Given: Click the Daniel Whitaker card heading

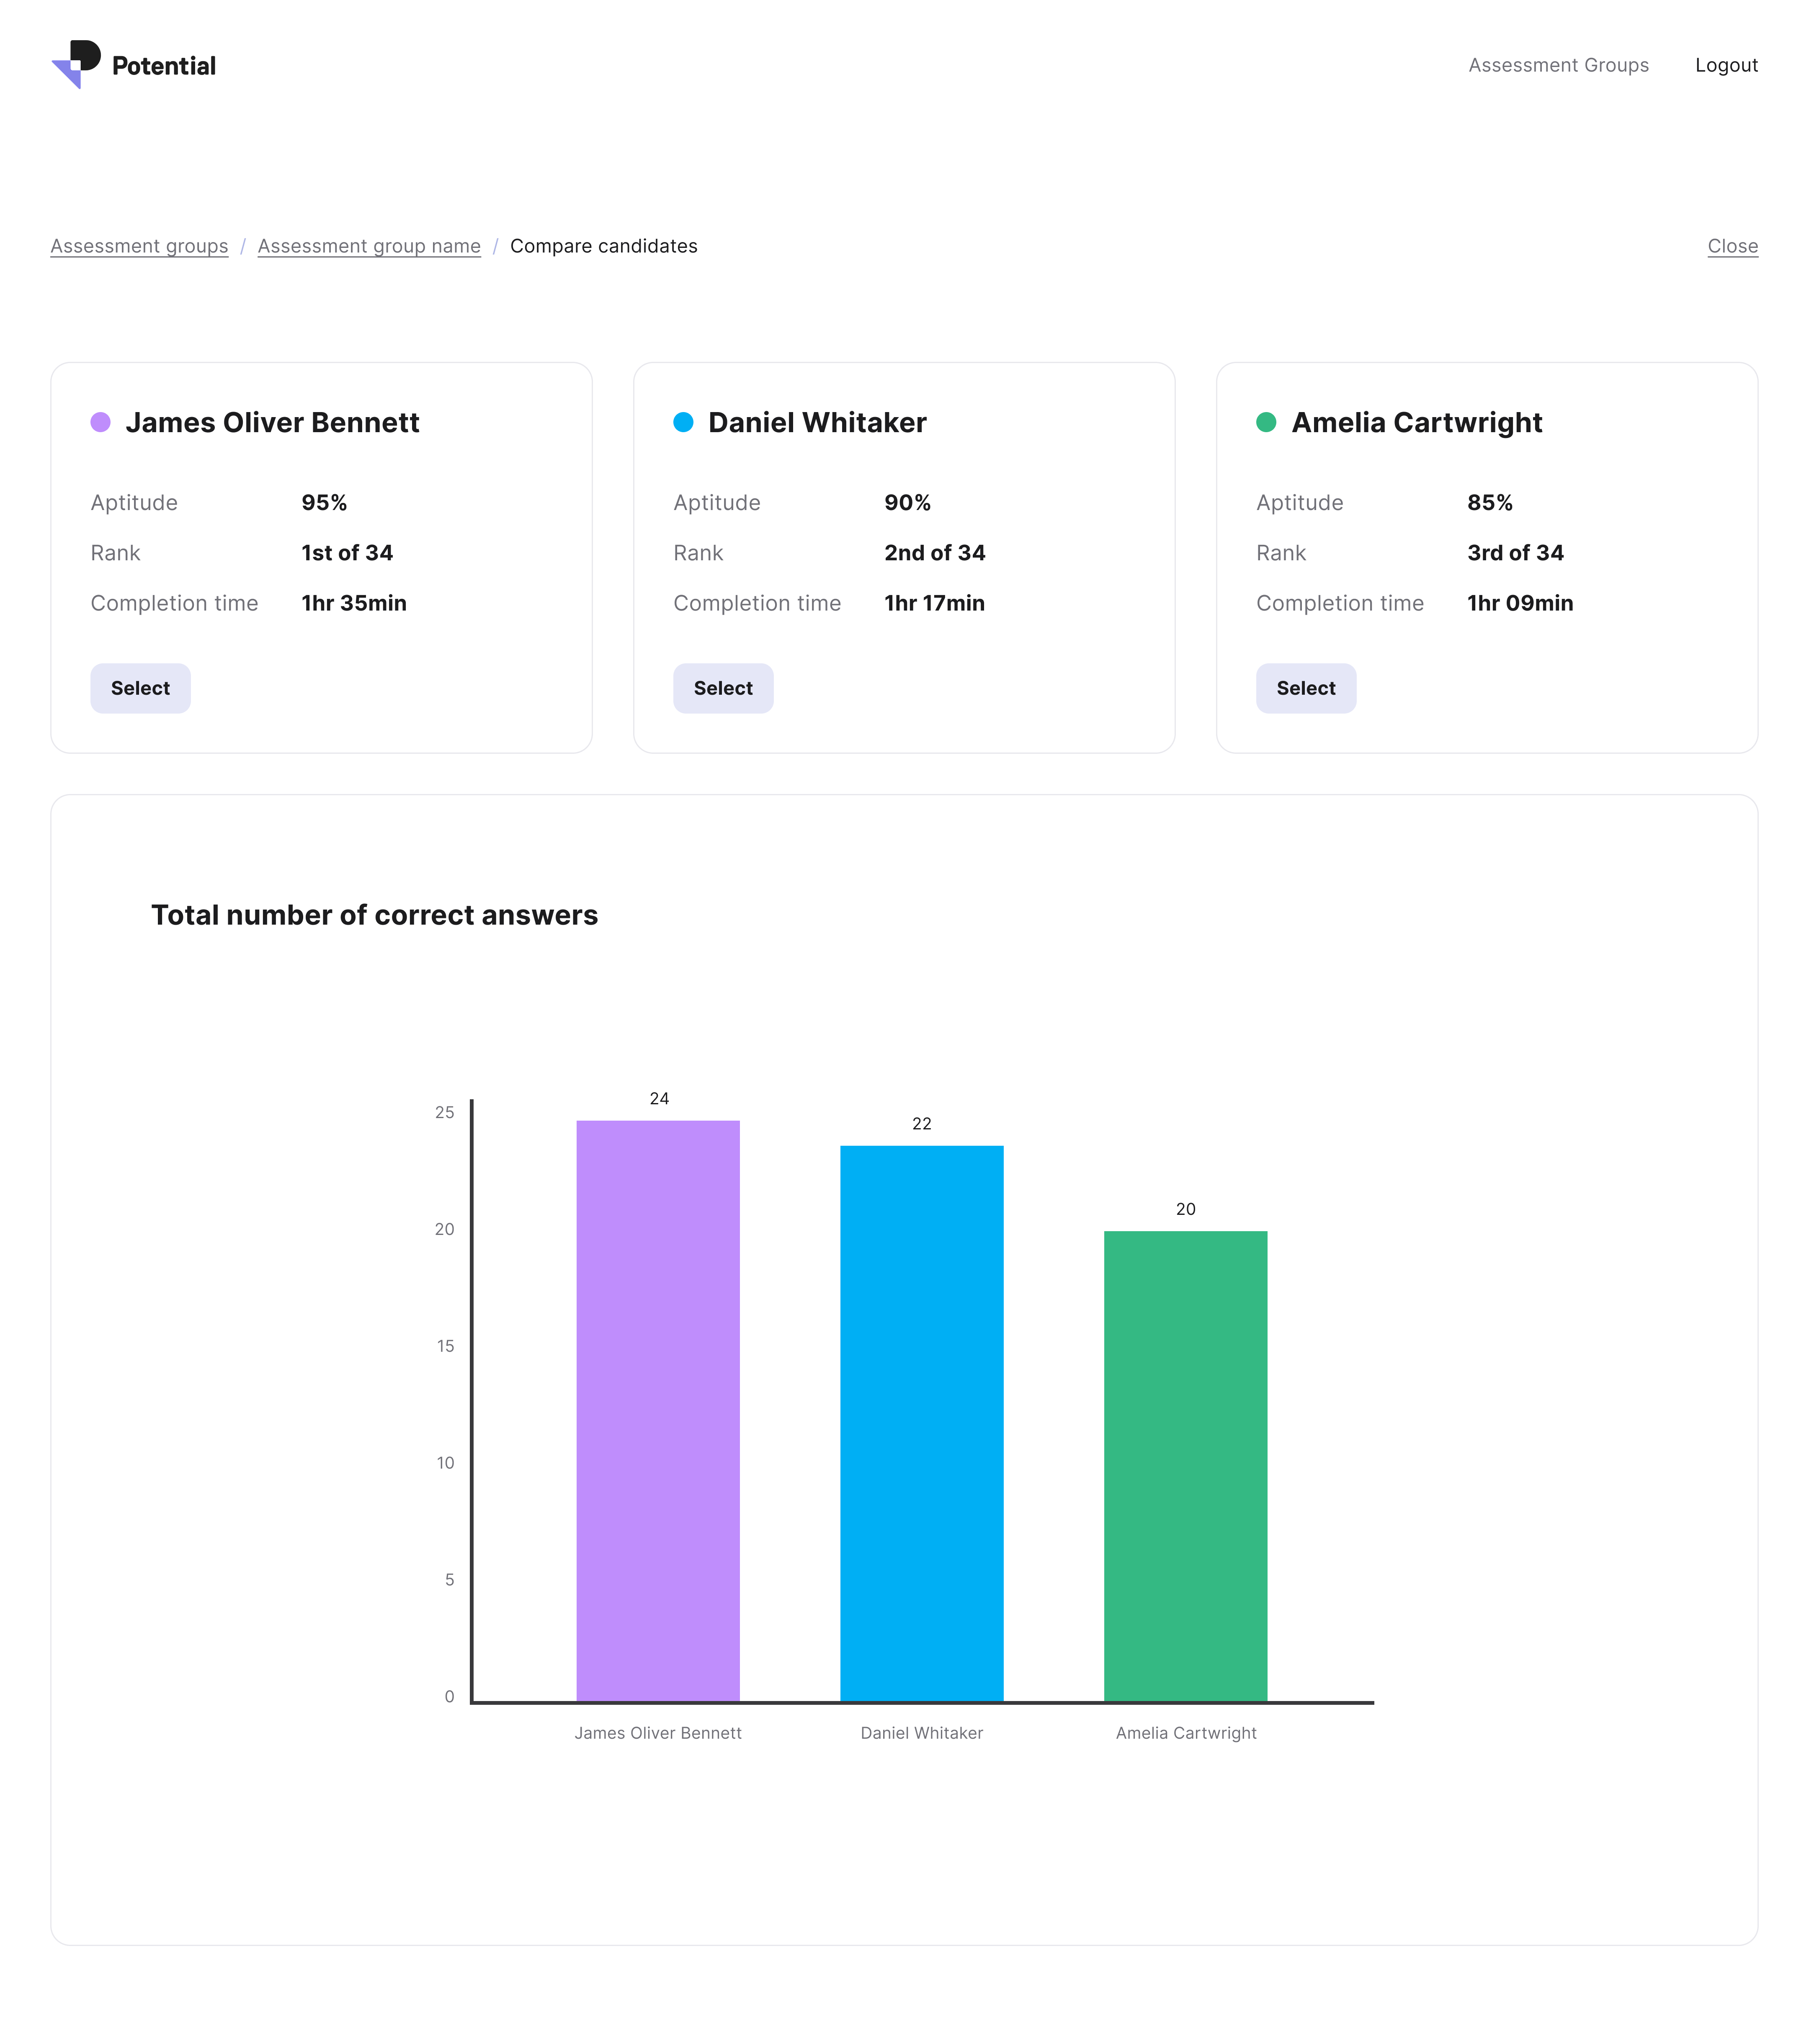Looking at the screenshot, I should tap(817, 422).
